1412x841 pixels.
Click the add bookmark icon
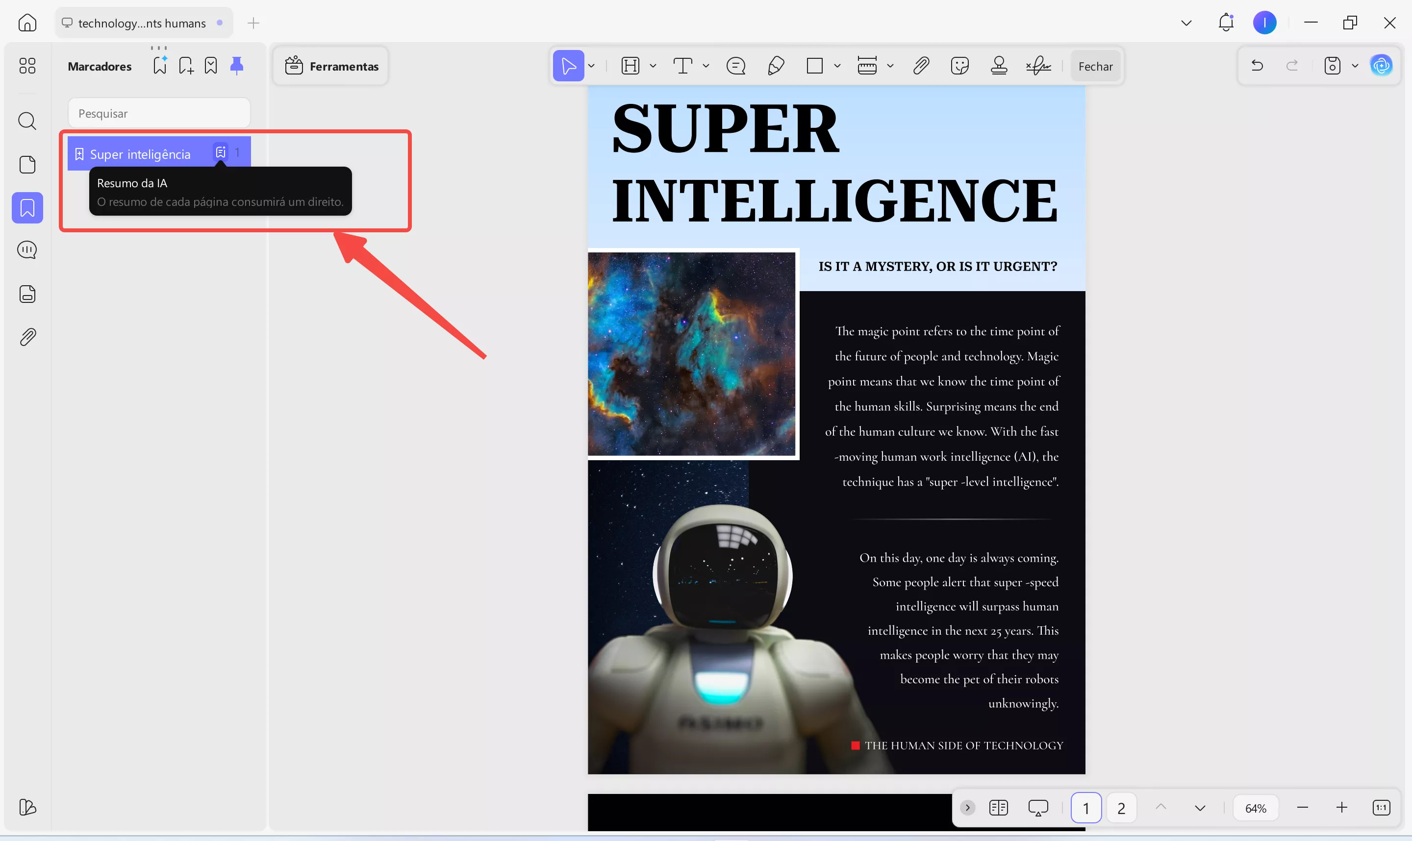(x=186, y=66)
